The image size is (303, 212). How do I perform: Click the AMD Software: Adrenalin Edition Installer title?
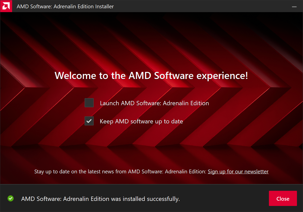pos(65,6)
